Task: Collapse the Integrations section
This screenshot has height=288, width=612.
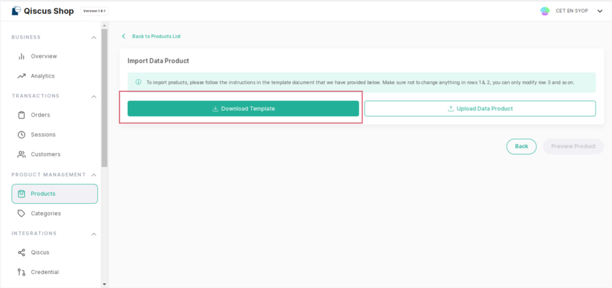Action: click(94, 234)
